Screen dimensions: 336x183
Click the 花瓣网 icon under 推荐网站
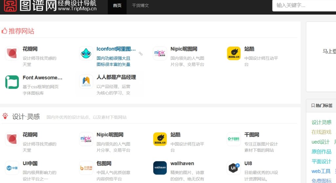pyautogui.click(x=12, y=53)
